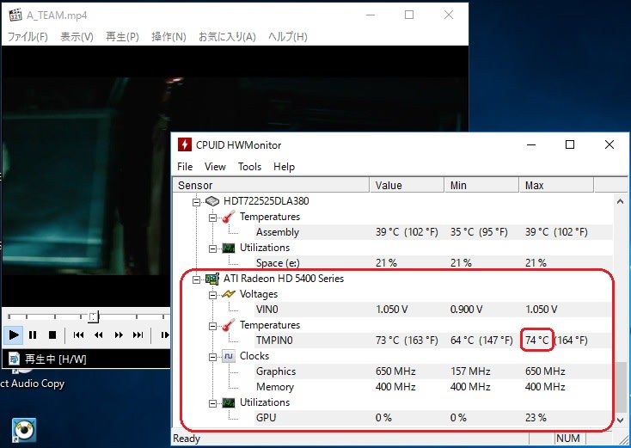Click the HWMonitor vertical scrollbar thumb

620,387
